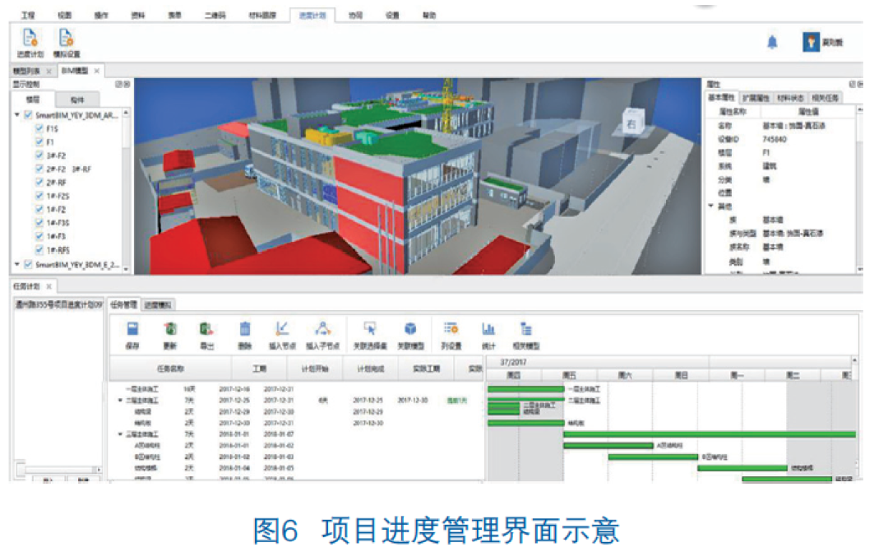Click the 更新 refresh icon in task toolbar
This screenshot has height=552, width=888.
coord(170,329)
